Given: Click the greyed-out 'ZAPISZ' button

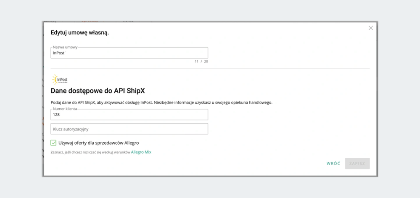Looking at the screenshot, I should [x=357, y=164].
